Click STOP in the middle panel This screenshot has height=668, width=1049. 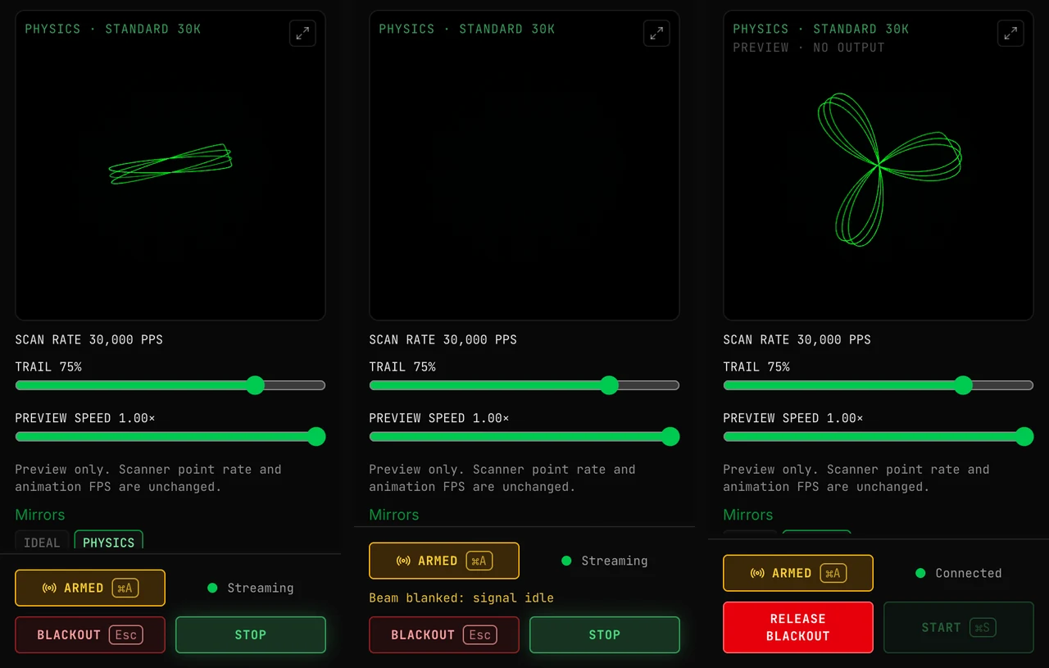point(605,635)
